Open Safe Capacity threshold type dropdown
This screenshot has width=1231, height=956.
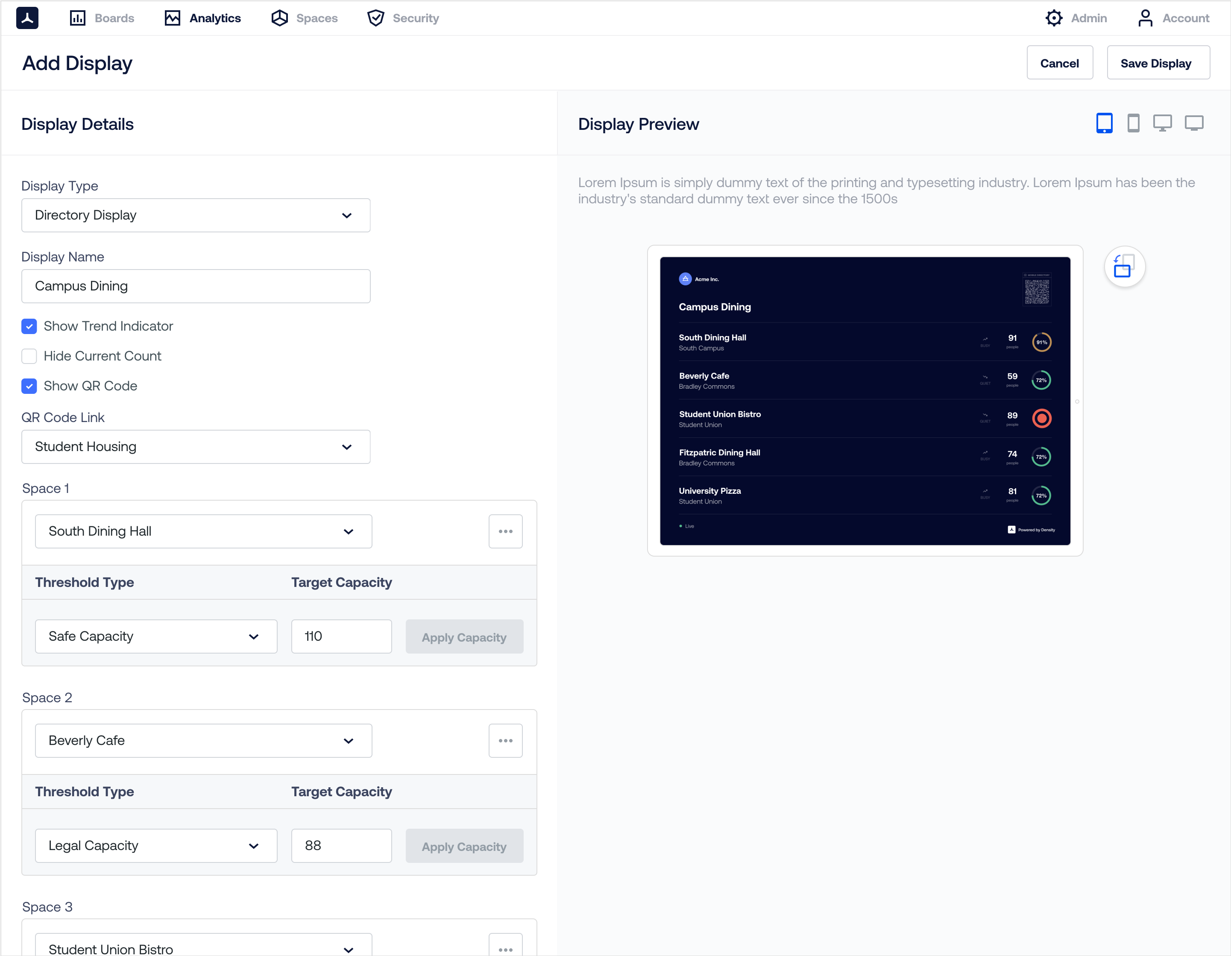coord(155,636)
